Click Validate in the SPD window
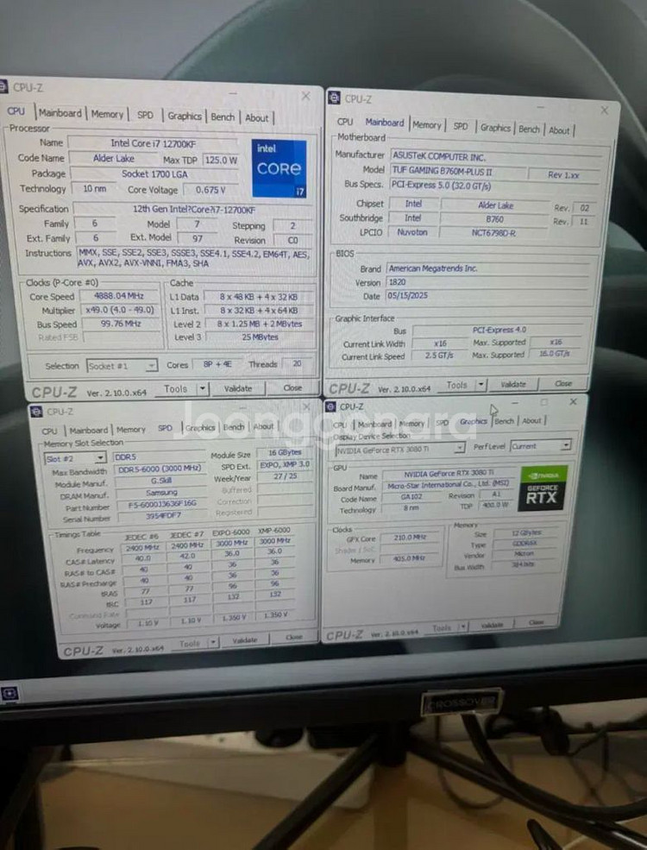647x850 pixels. coord(244,640)
